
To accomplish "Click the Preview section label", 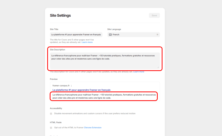I will pyautogui.click(x=54, y=79).
